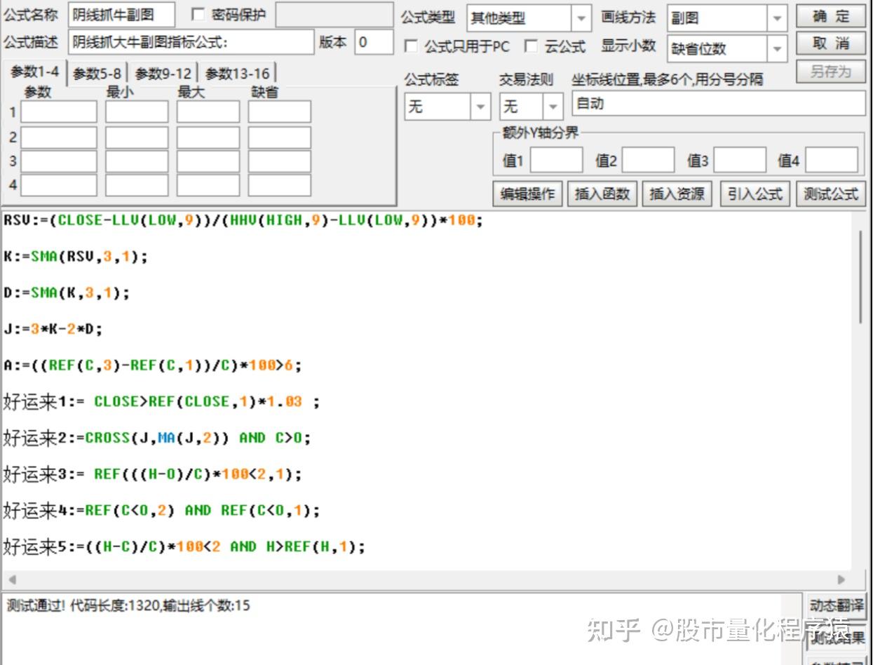Click the 动态翻译 button
This screenshot has width=873, height=665.
point(837,605)
